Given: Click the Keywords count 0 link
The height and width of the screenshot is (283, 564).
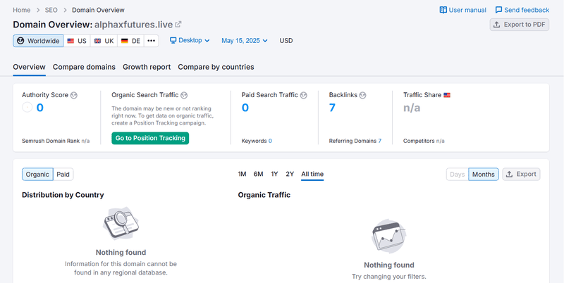Looking at the screenshot, I should [270, 141].
